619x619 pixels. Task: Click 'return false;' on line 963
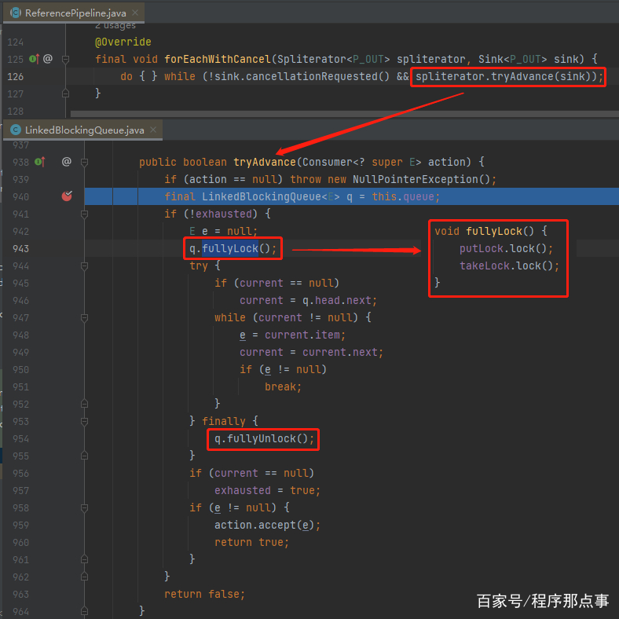pos(205,594)
